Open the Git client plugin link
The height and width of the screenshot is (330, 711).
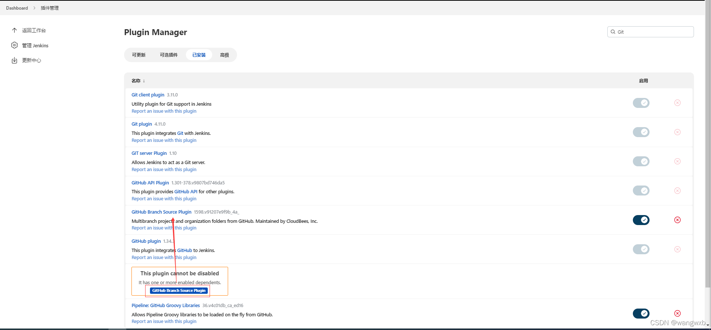[x=148, y=95]
